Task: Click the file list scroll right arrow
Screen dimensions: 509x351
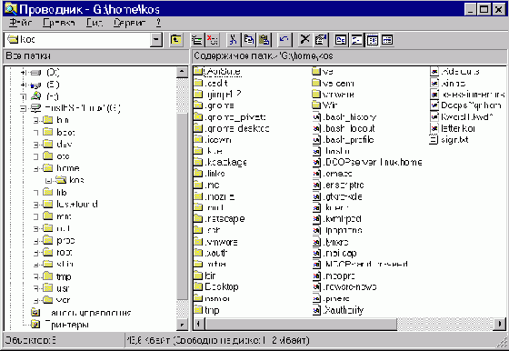Action: [500, 324]
